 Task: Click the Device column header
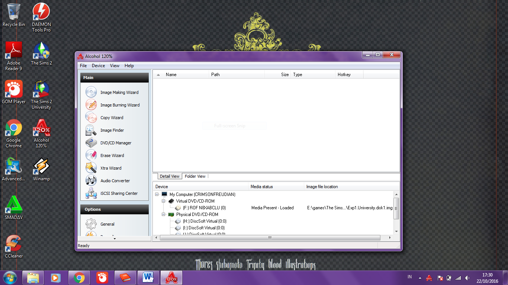pos(201,187)
